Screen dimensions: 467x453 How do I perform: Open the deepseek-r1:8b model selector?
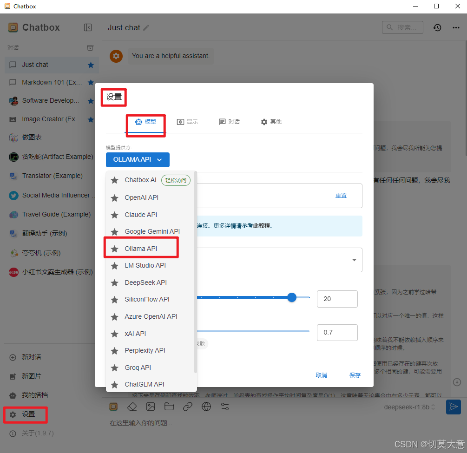click(409, 407)
